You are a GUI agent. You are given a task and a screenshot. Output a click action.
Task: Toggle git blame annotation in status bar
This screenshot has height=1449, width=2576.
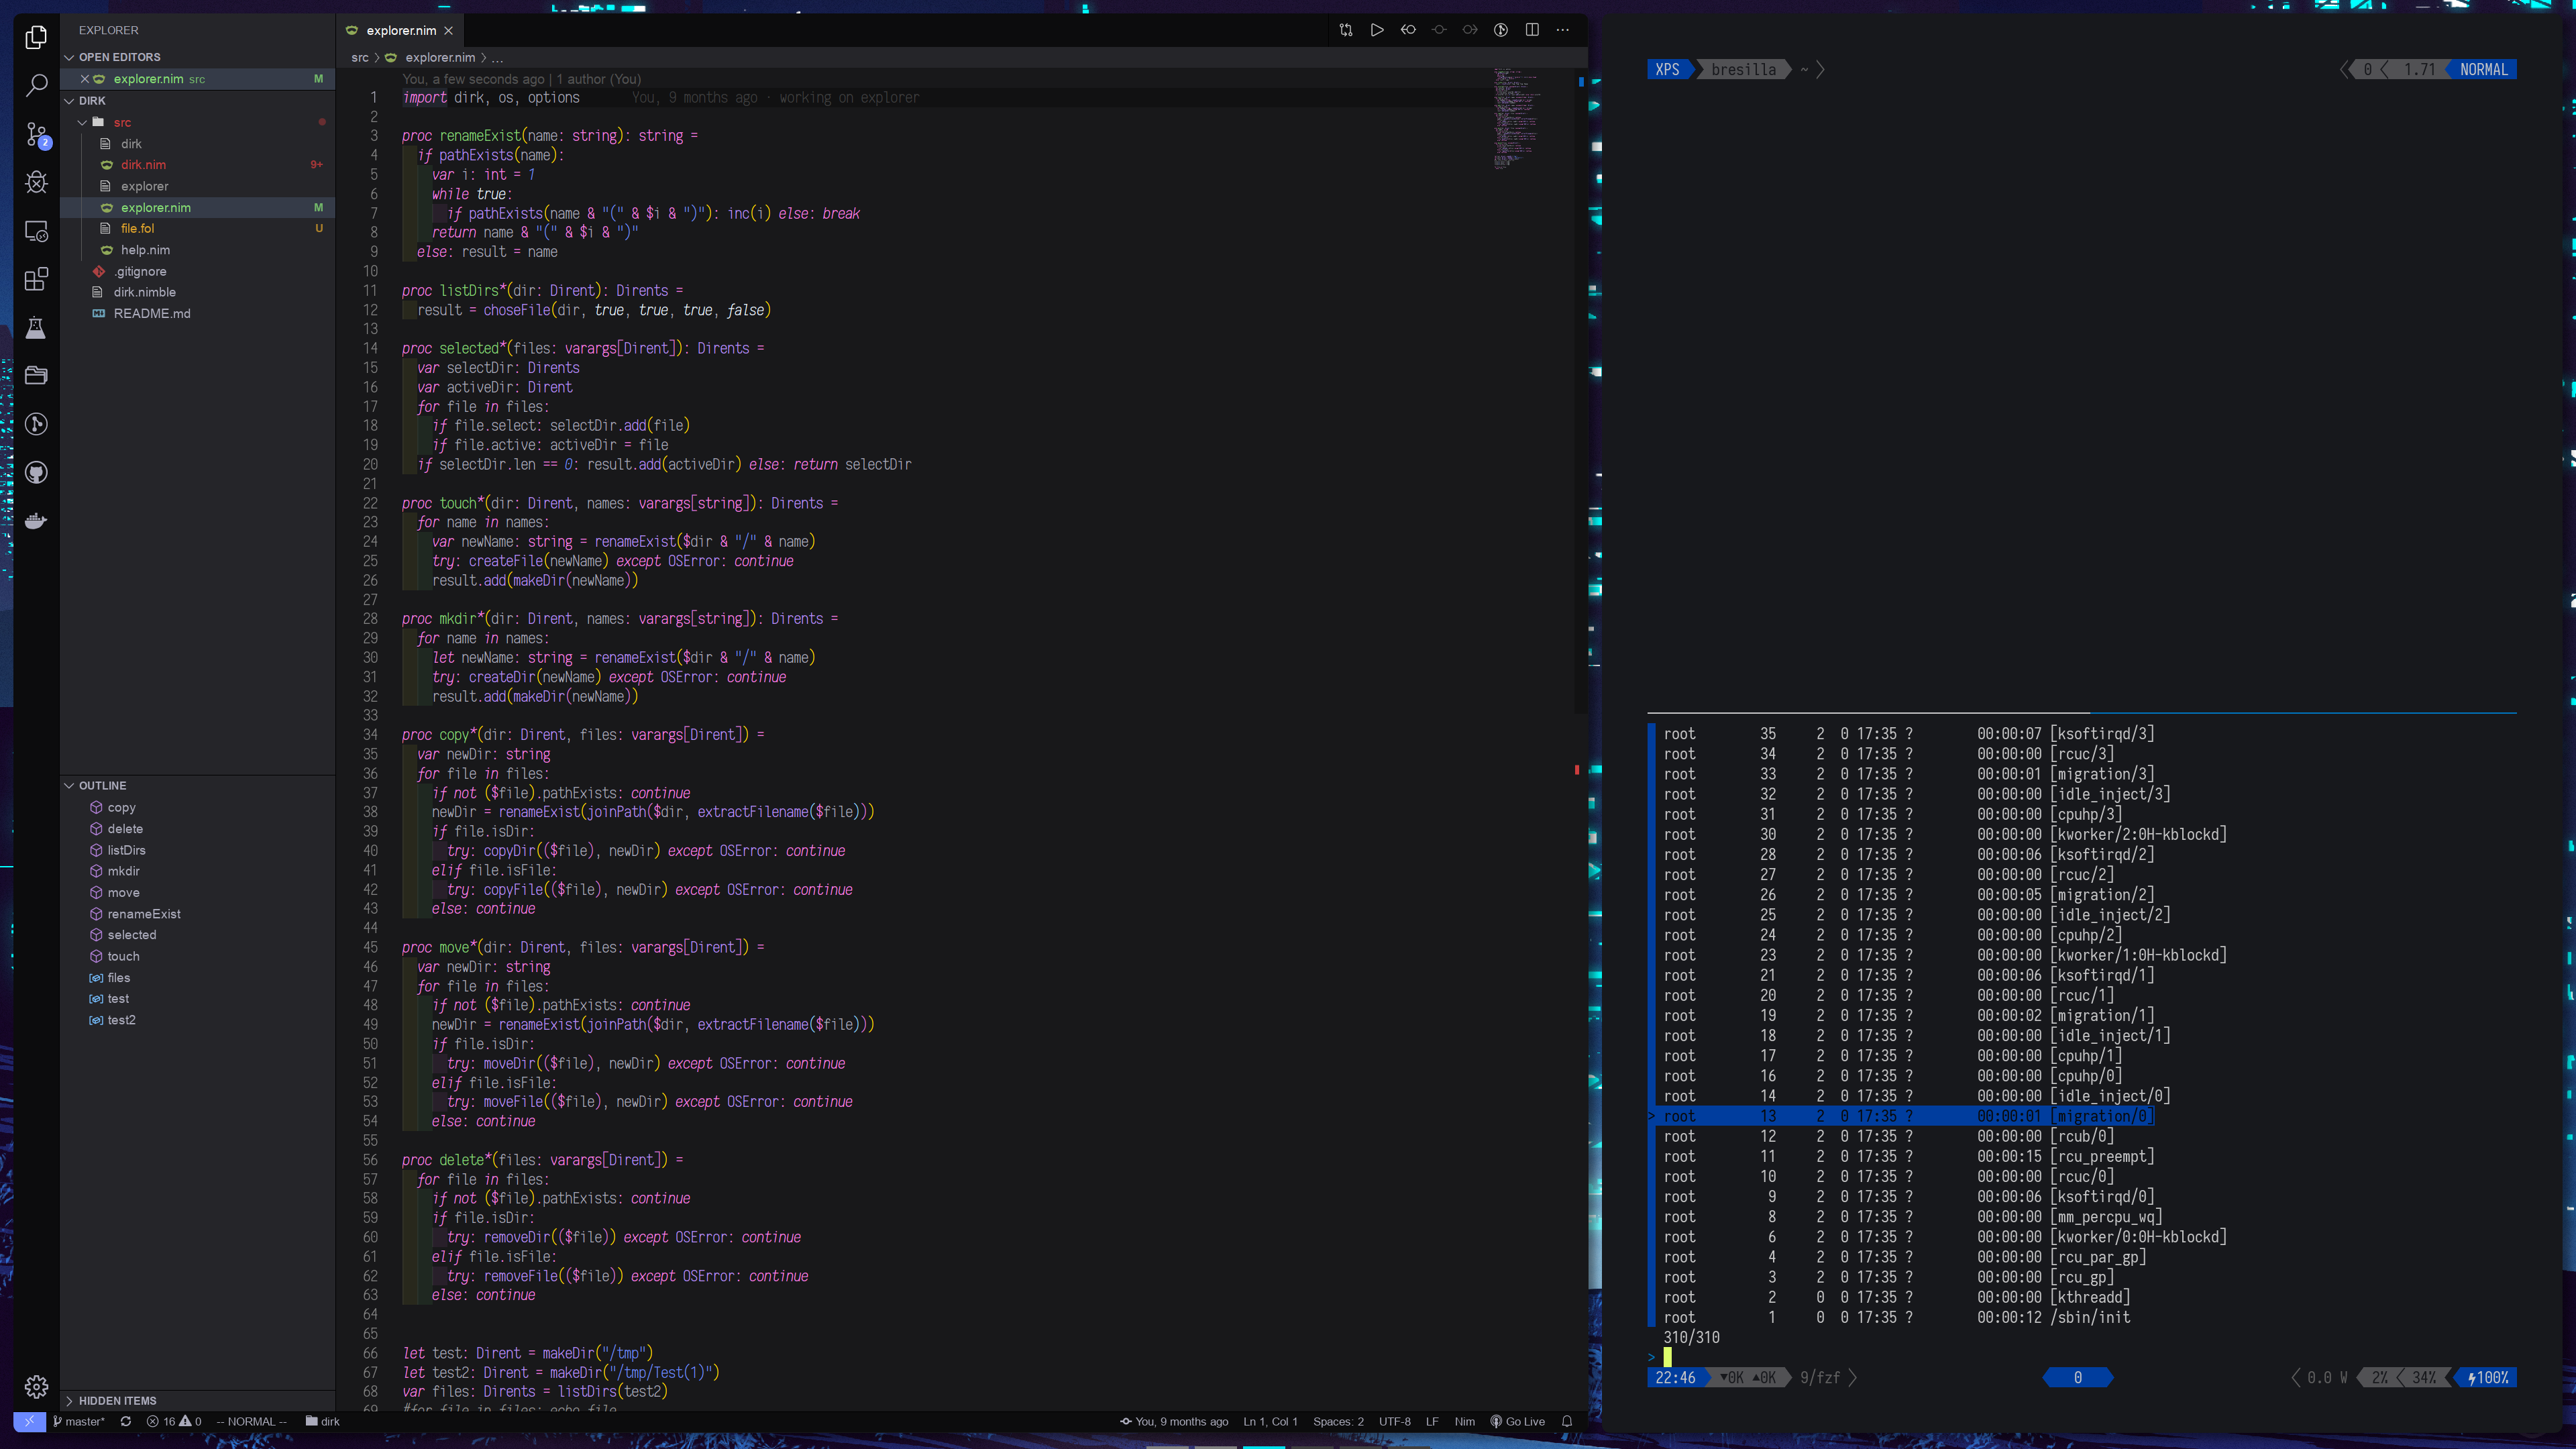click(x=1174, y=1421)
